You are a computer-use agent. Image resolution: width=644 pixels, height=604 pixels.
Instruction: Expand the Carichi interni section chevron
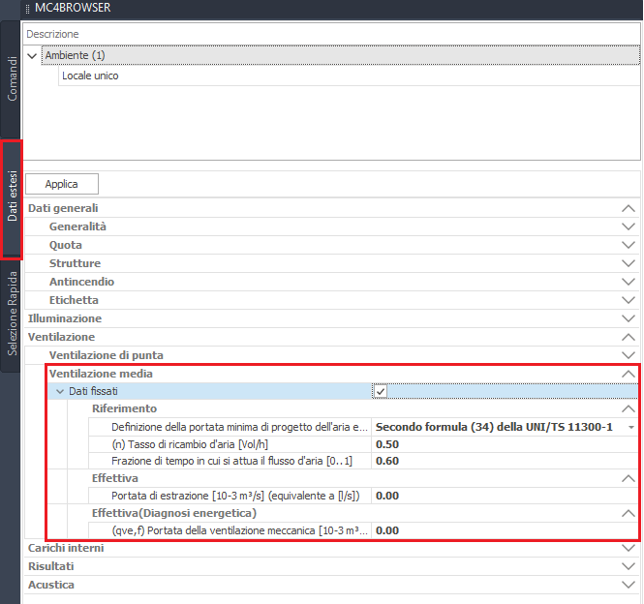[629, 548]
